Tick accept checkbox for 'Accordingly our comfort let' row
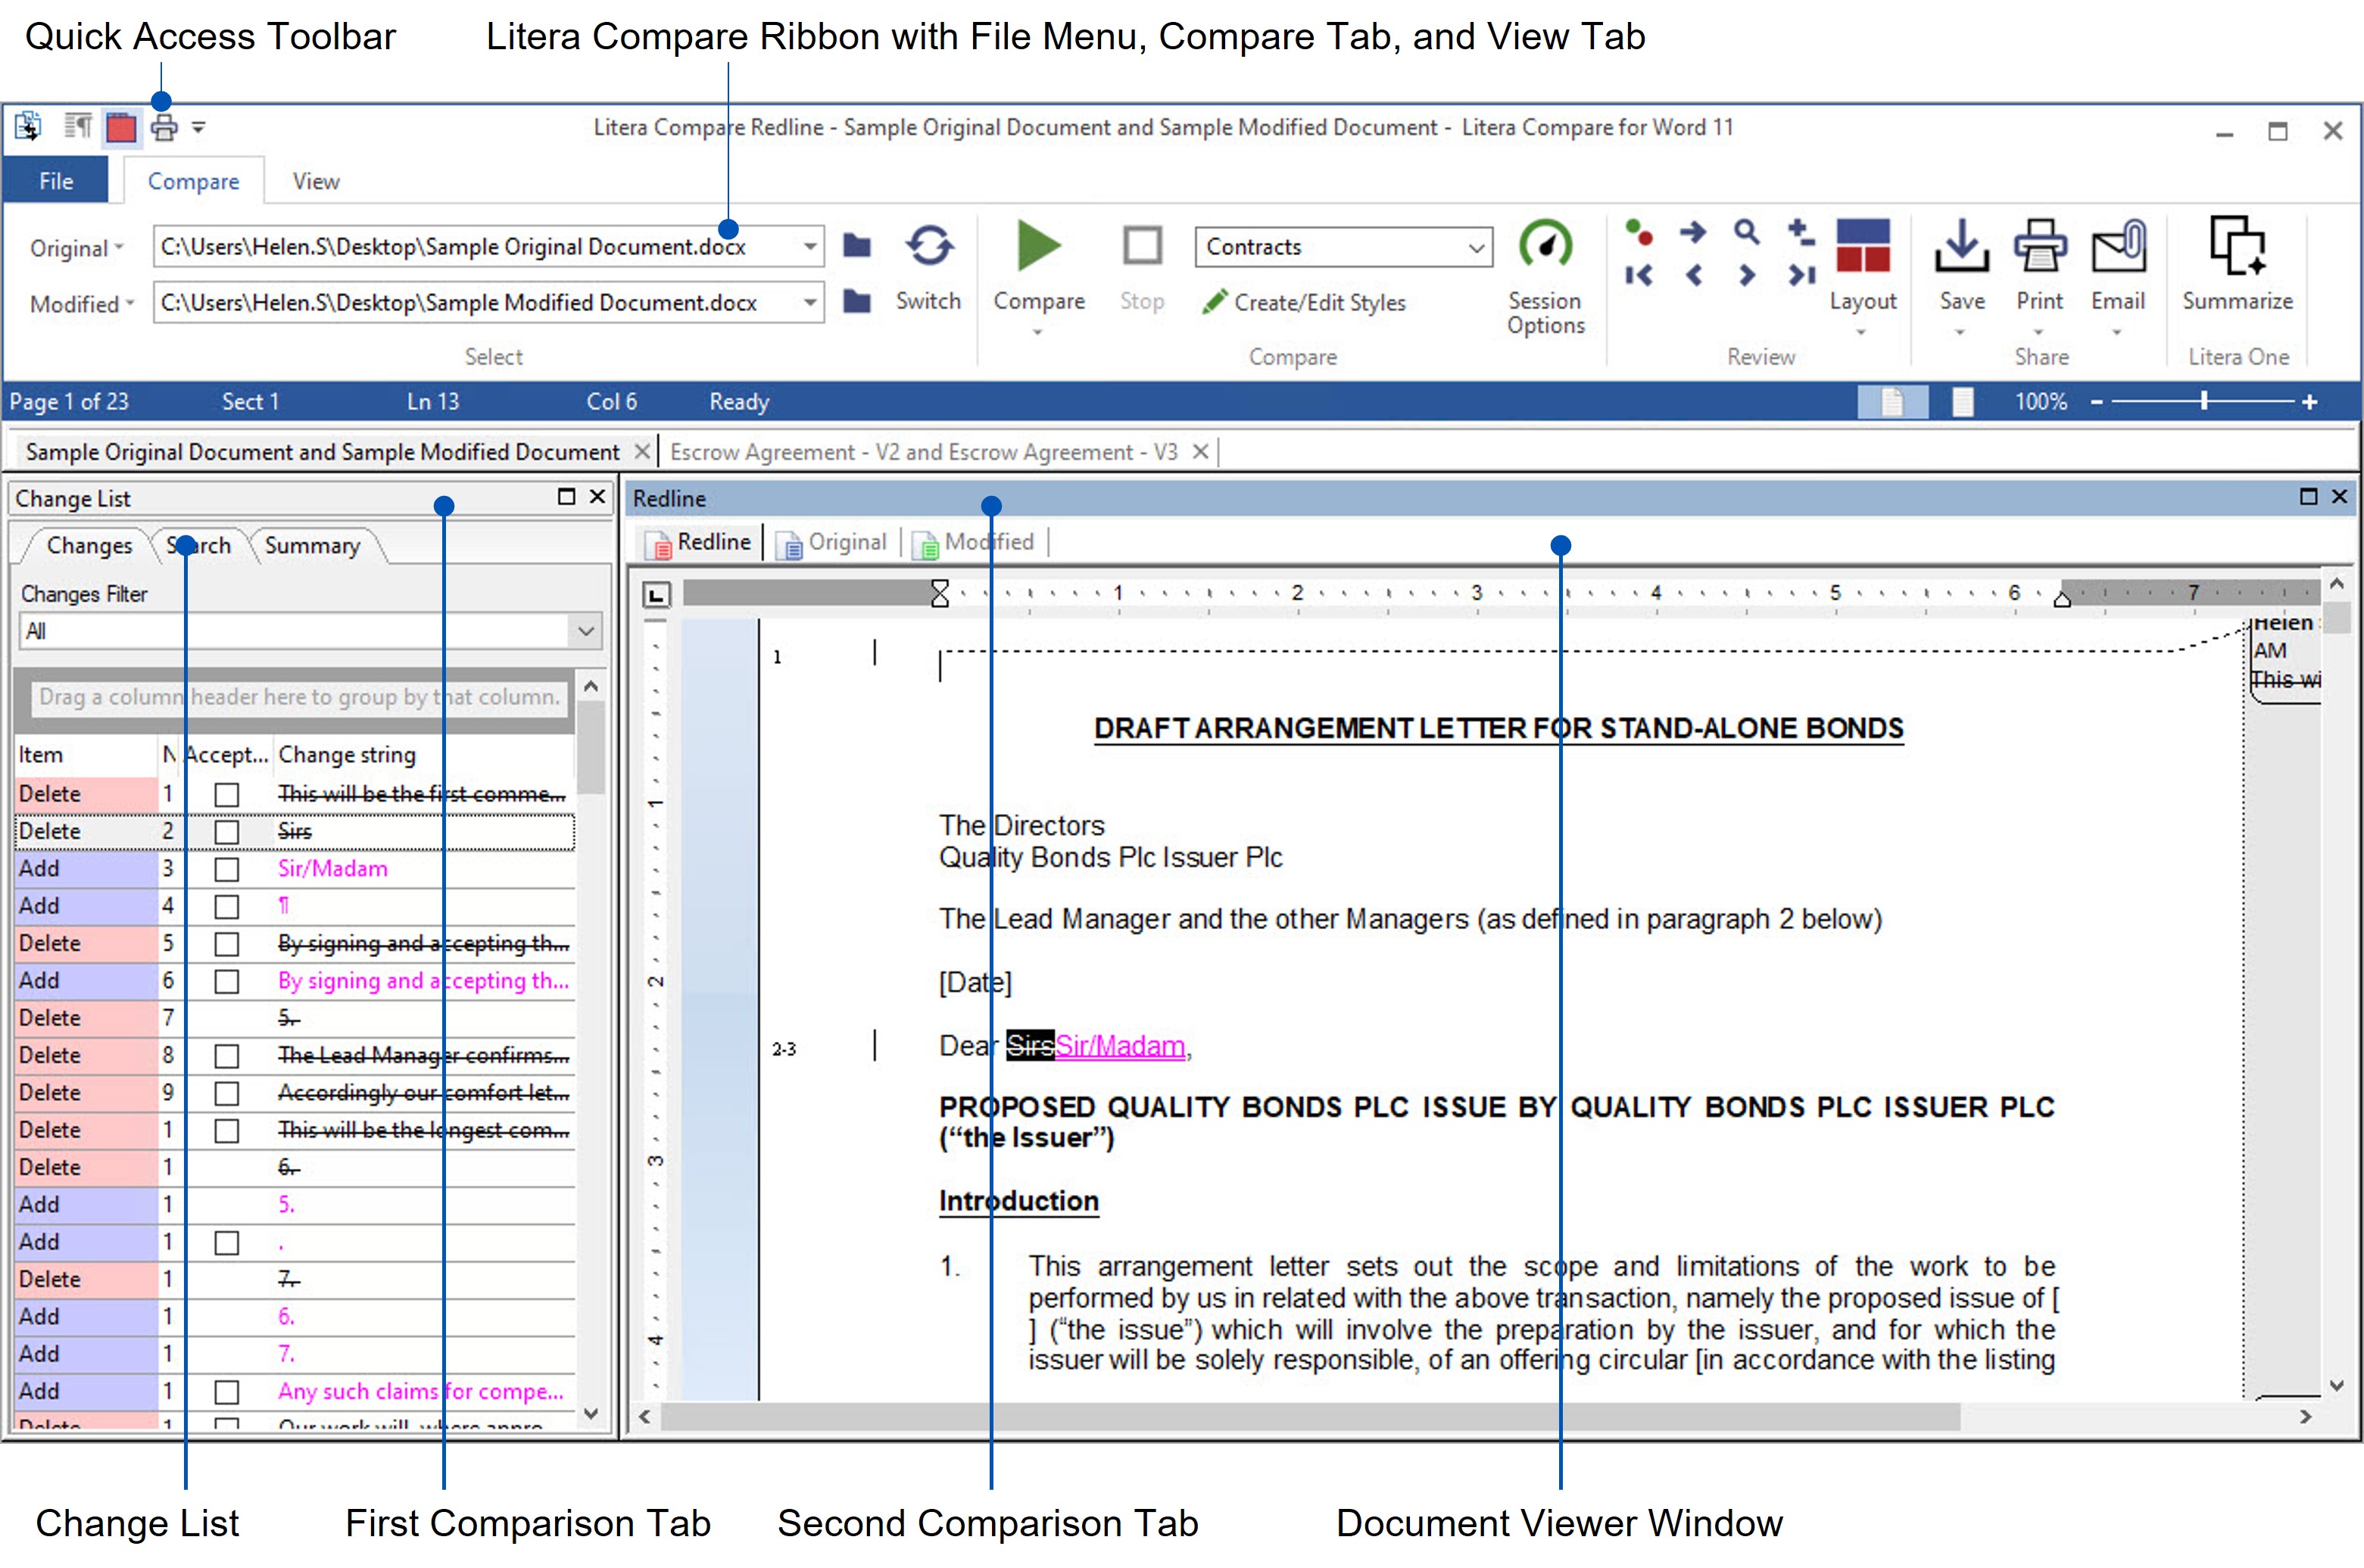The image size is (2364, 1568). 227,1093
